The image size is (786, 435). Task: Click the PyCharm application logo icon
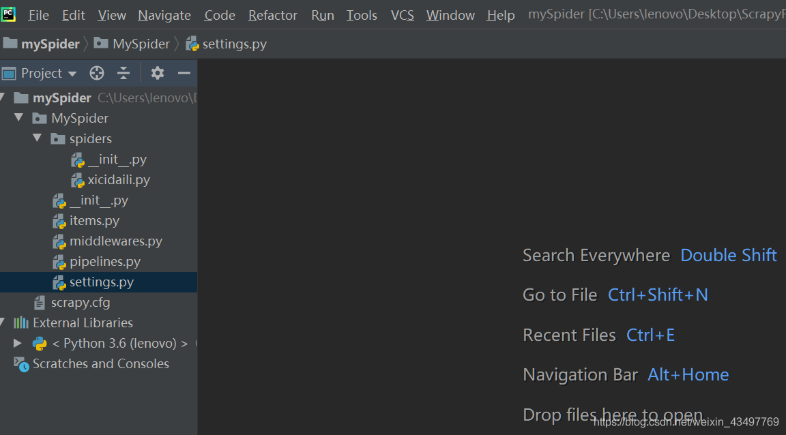(x=8, y=14)
